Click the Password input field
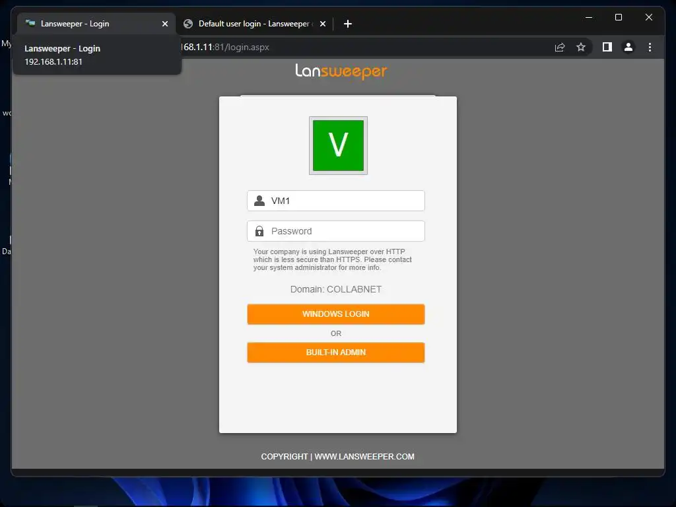Screen dimensions: 676x507 point(335,231)
